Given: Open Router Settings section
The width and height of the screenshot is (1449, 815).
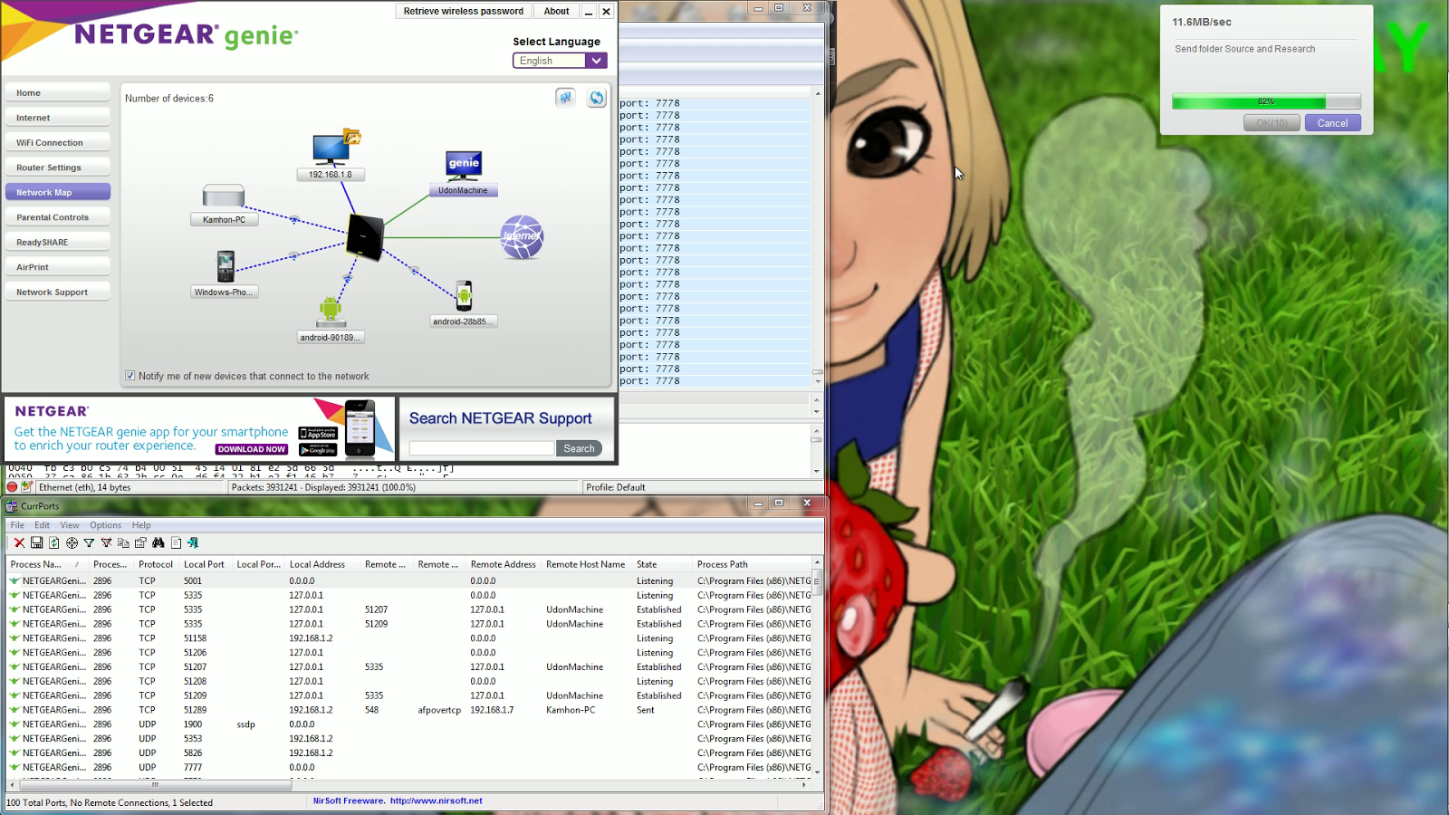Looking at the screenshot, I should coord(58,168).
